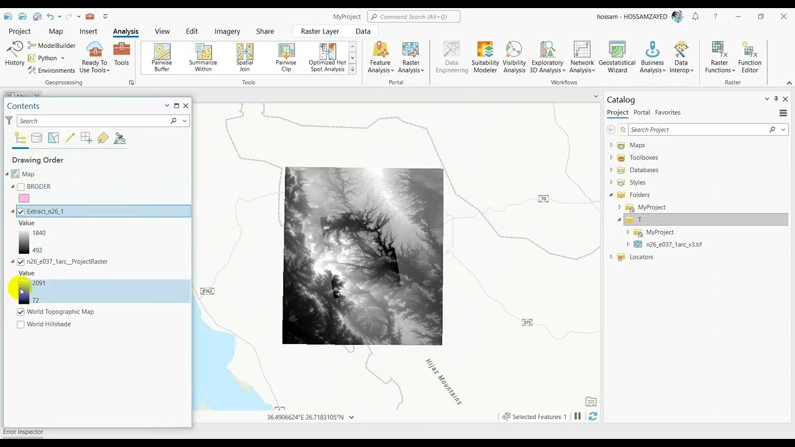Open Raster Functions menu
Image resolution: width=795 pixels, height=447 pixels.
point(719,57)
